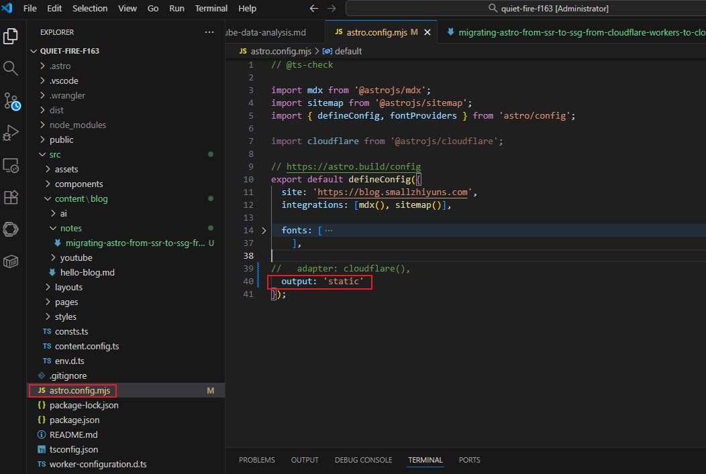The width and height of the screenshot is (706, 474).
Task: Open the Terminal menu
Action: 211,9
